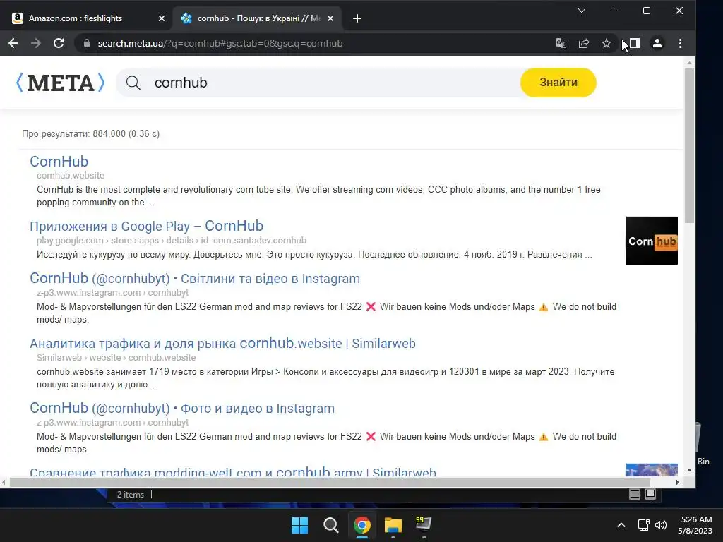Open the Google Play CornHub result
The height and width of the screenshot is (542, 723).
(147, 227)
